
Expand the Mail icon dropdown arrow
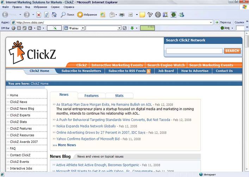(x=116, y=15)
